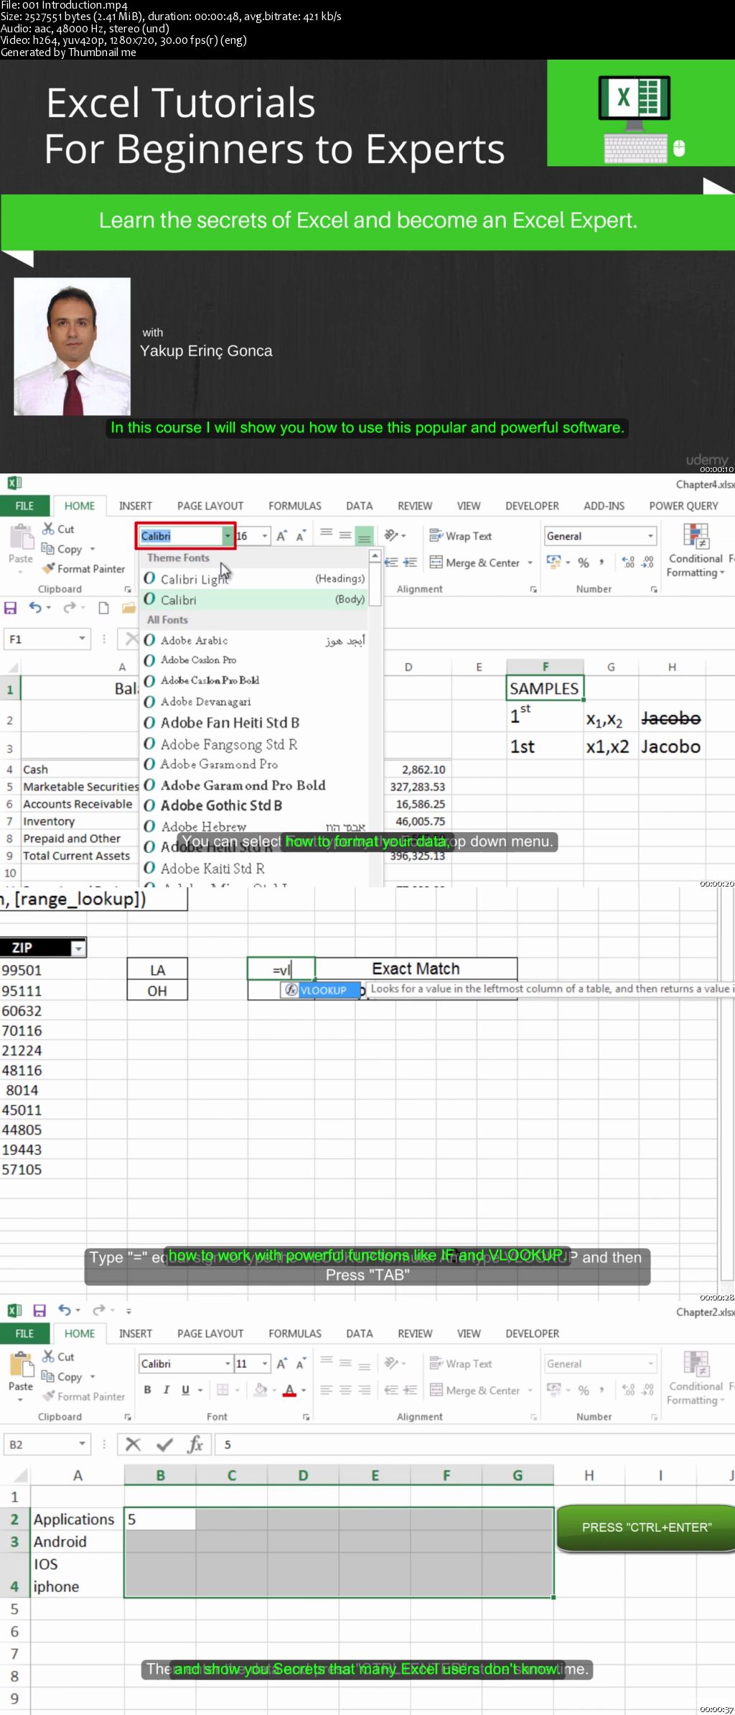The height and width of the screenshot is (1715, 735).
Task: Toggle Wrap Text in the Chapter2 ribbon
Action: tap(460, 1364)
